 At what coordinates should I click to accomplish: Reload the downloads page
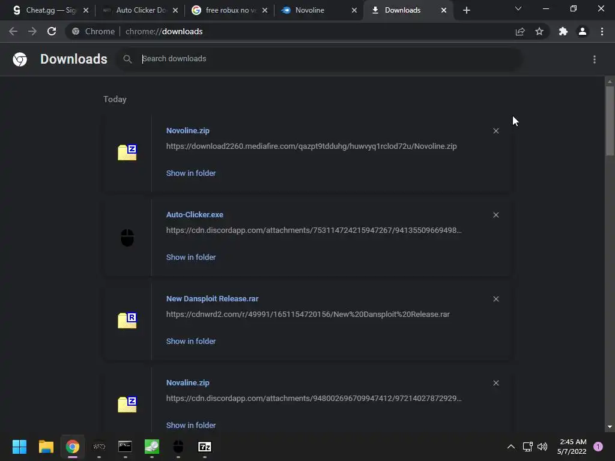[52, 31]
